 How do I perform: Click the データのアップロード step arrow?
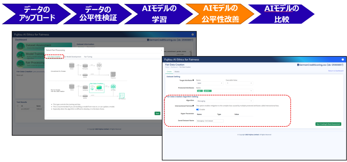pyautogui.click(x=36, y=14)
